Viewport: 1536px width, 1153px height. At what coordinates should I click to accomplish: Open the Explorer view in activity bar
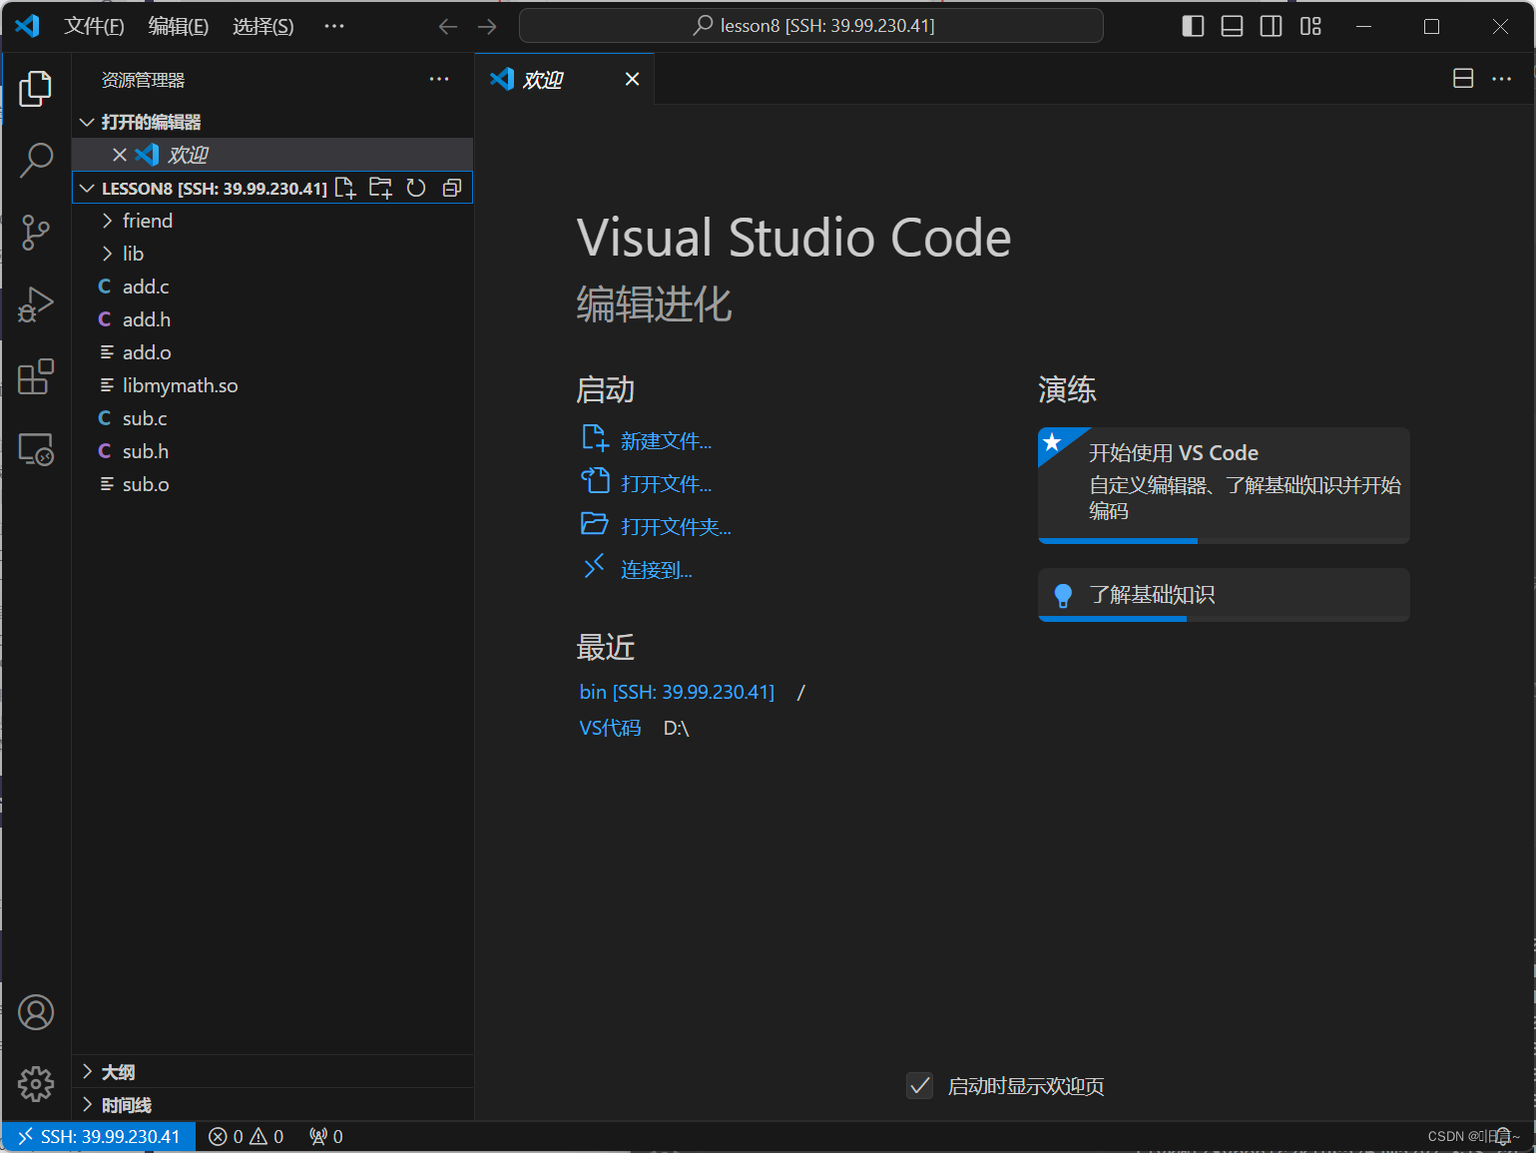[36, 89]
